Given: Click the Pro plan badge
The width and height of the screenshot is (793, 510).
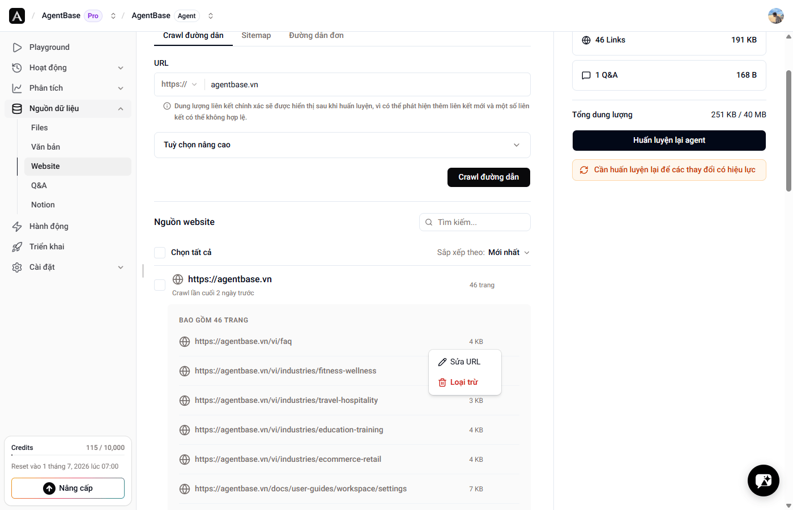Looking at the screenshot, I should point(93,16).
